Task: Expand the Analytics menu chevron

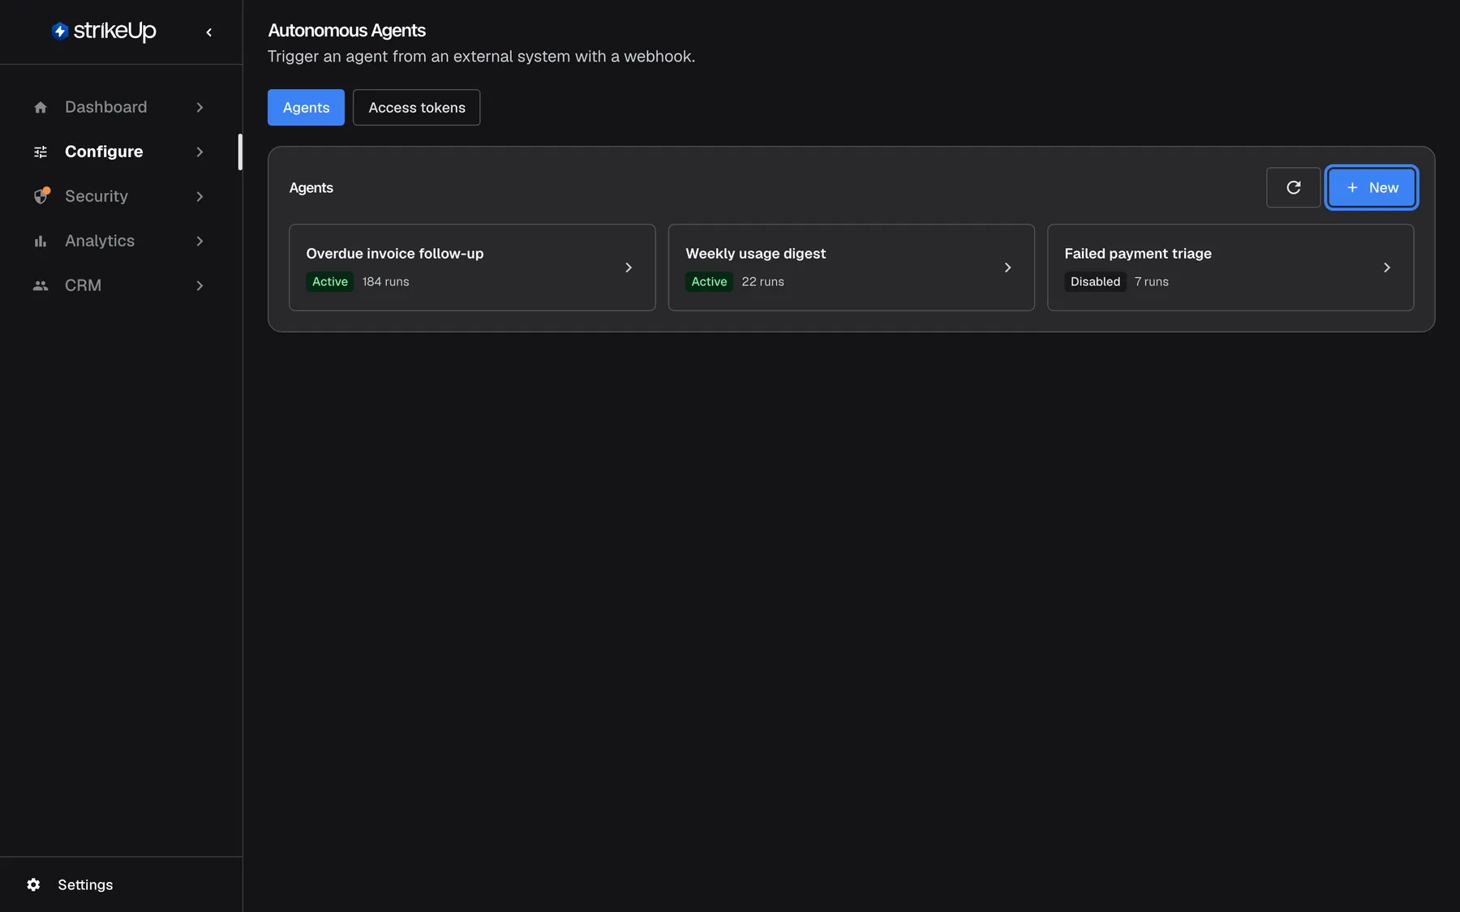Action: pyautogui.click(x=200, y=241)
